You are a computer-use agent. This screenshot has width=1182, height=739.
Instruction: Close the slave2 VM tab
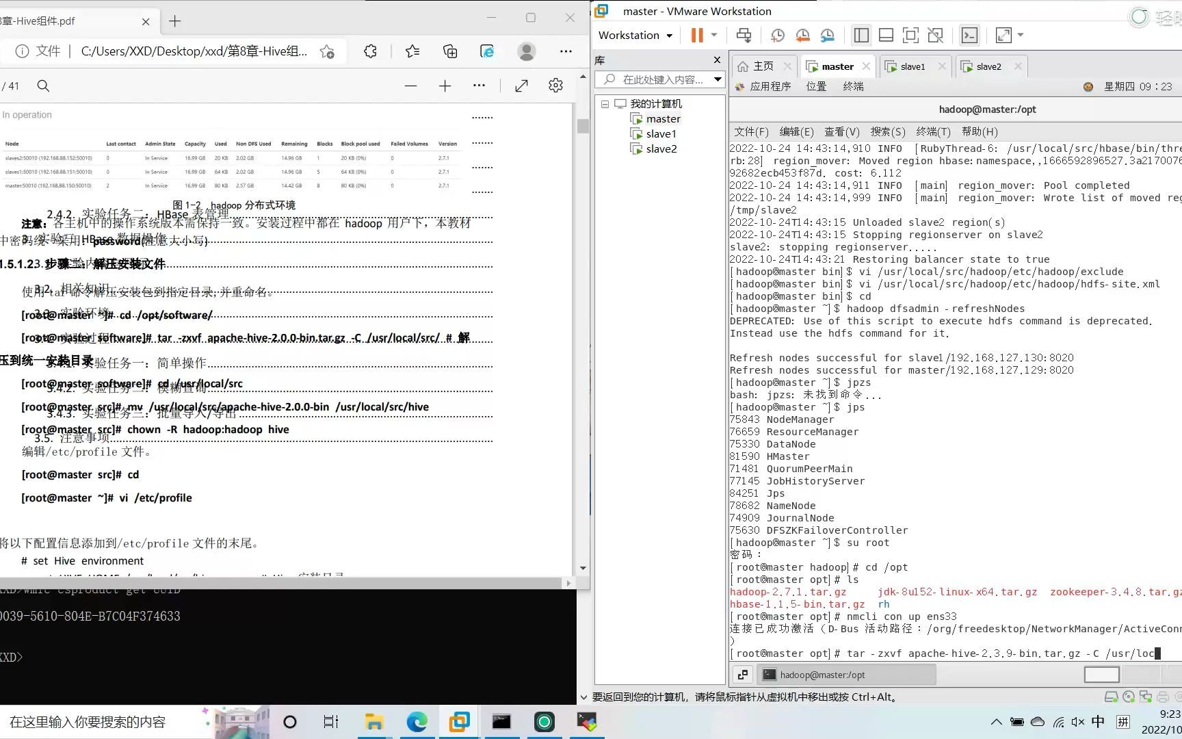1018,66
